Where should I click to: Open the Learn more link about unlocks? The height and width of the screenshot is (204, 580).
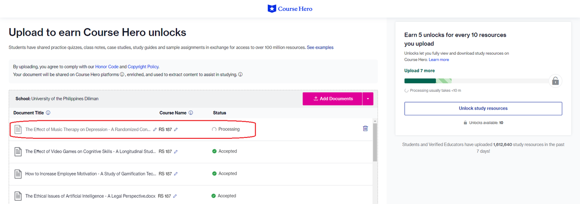coord(439,60)
